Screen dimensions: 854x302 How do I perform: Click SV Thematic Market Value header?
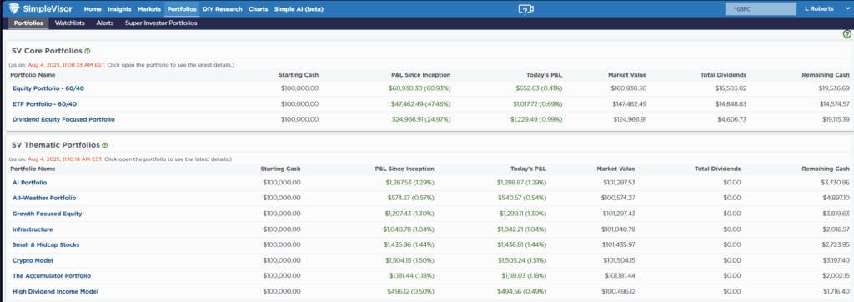pyautogui.click(x=616, y=169)
